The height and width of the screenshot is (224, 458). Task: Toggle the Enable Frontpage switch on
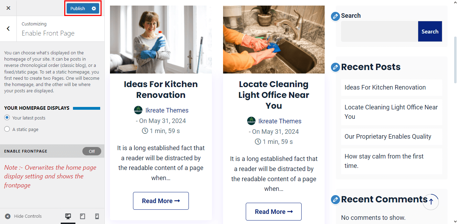(x=91, y=151)
